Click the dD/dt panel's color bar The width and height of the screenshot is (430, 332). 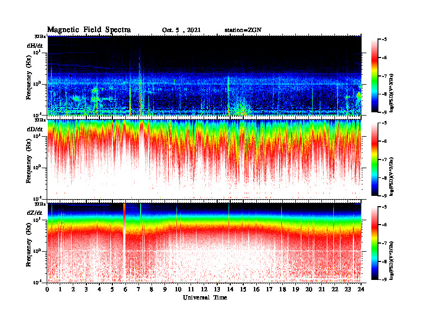[375, 159]
